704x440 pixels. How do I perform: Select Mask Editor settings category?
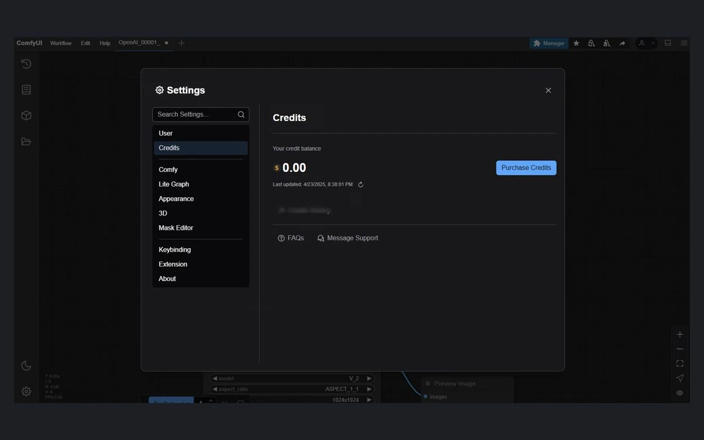pyautogui.click(x=201, y=228)
